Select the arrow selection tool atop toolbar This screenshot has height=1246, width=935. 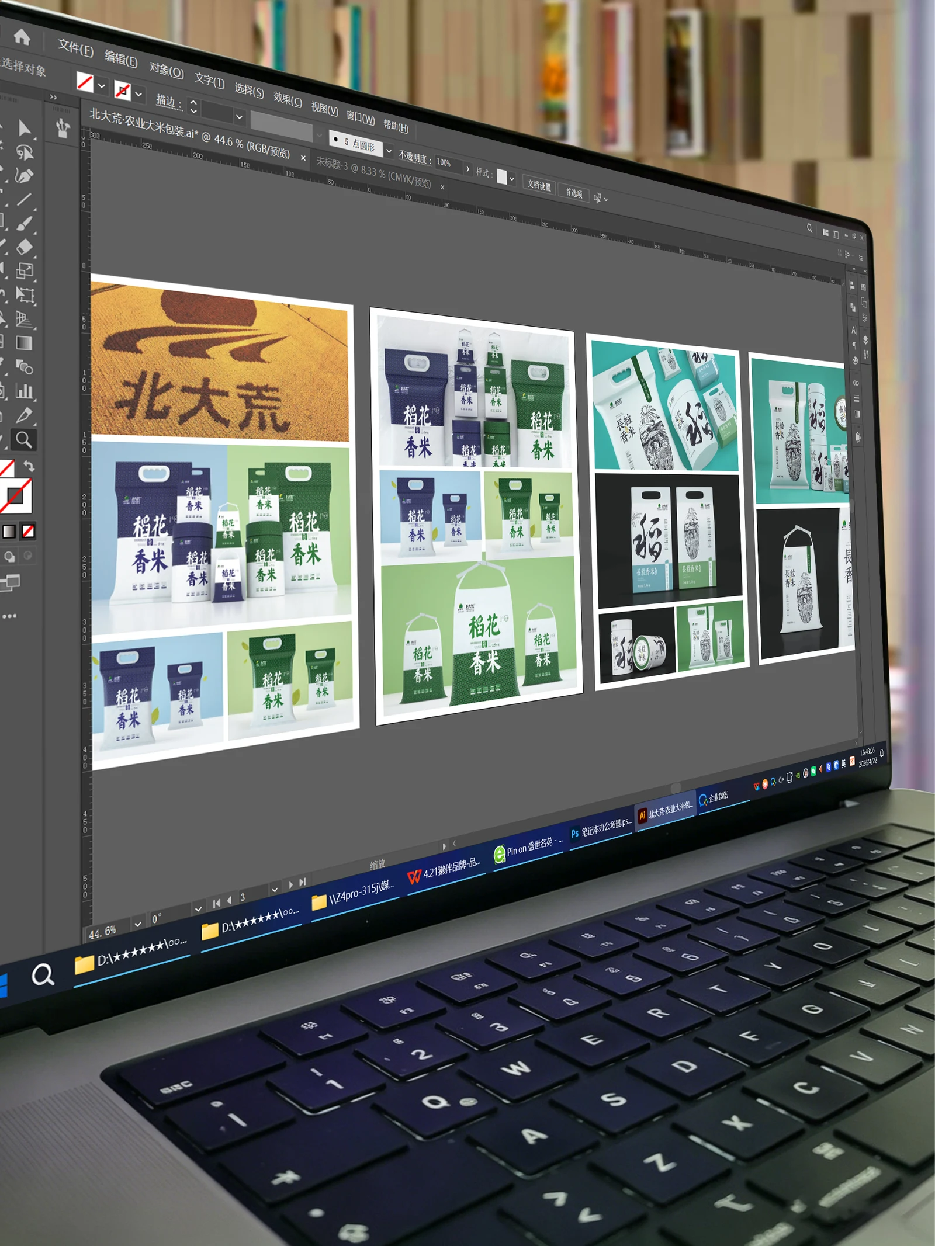(24, 128)
